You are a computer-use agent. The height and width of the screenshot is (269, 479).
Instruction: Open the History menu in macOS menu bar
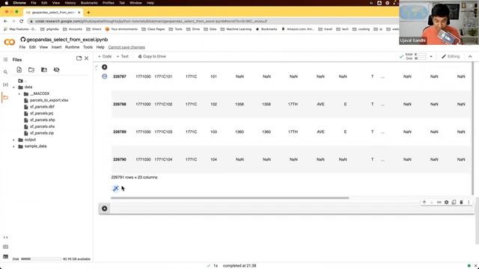coord(70,3)
